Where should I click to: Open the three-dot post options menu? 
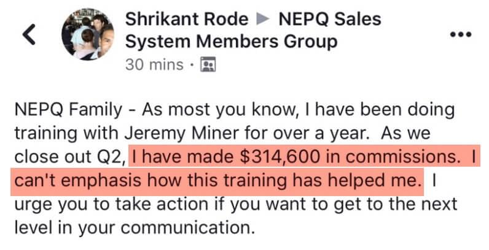click(x=461, y=34)
